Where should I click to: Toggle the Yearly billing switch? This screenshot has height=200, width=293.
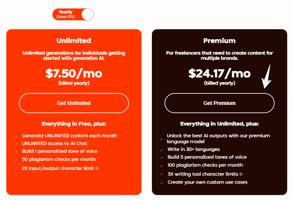pyautogui.click(x=73, y=14)
